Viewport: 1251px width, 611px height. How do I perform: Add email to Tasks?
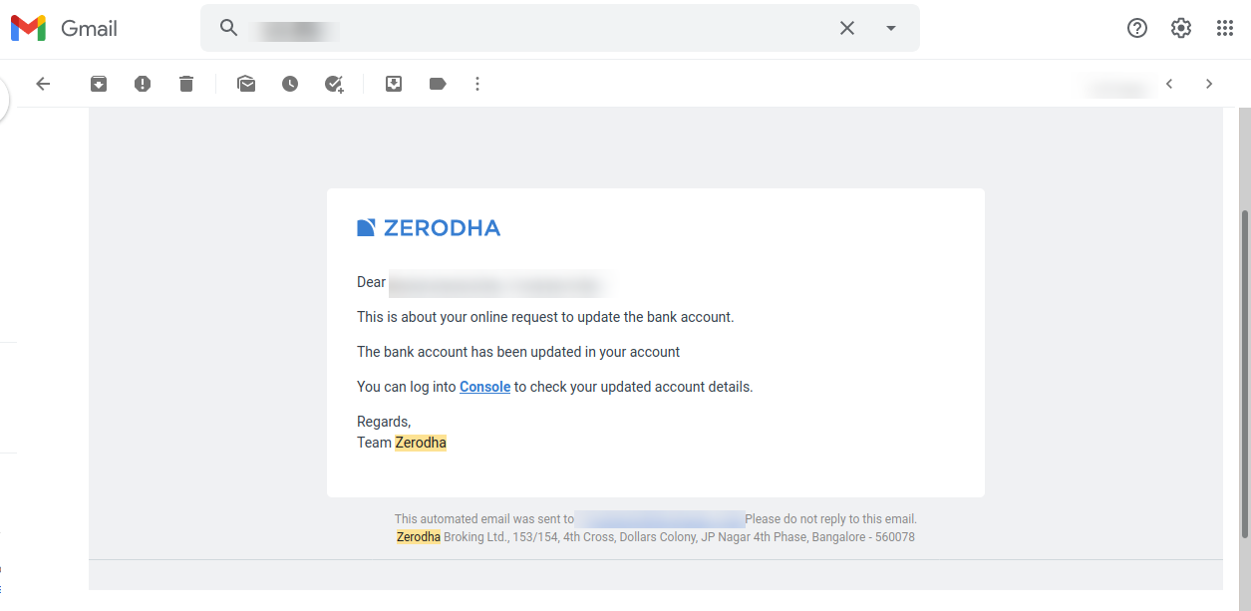point(334,84)
